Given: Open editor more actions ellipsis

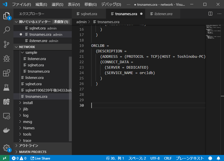Looking at the screenshot, I should [219, 14].
